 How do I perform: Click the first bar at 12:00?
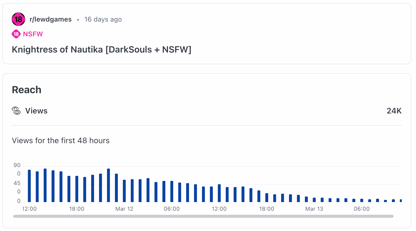point(29,186)
